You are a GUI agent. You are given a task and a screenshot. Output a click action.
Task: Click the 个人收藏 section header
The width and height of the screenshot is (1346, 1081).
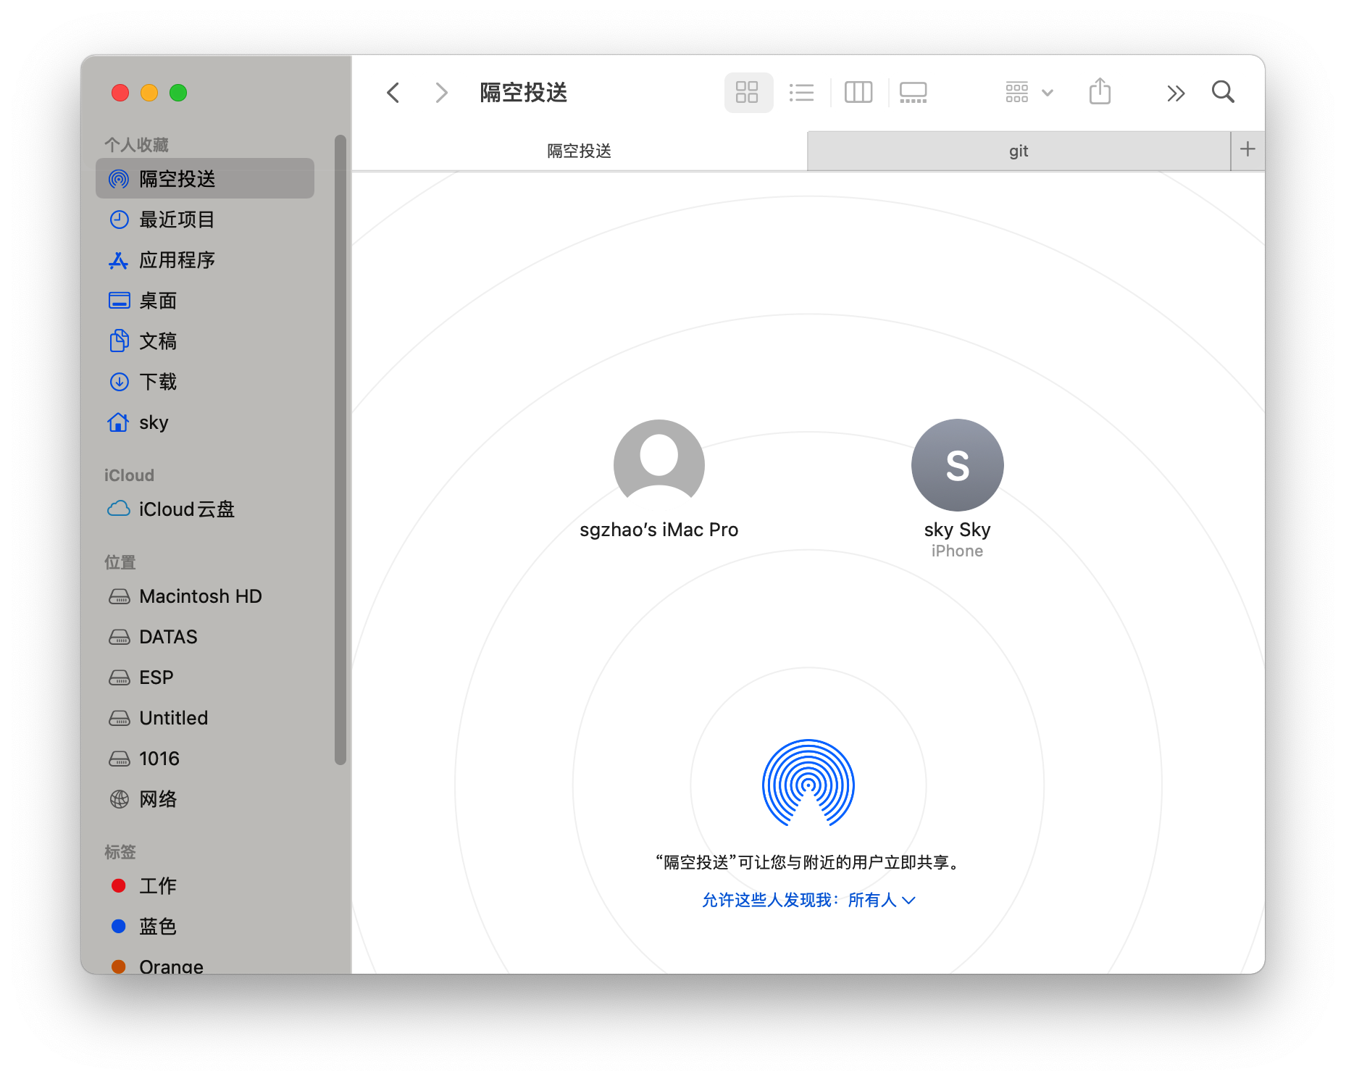point(136,144)
